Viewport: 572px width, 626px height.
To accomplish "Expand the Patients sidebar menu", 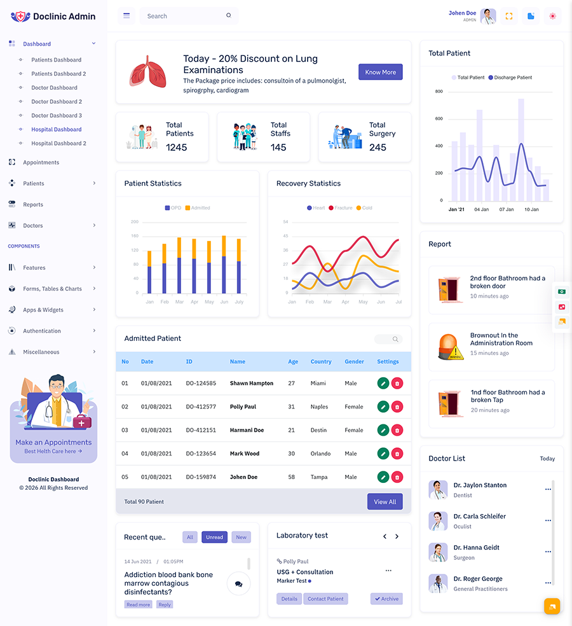I will click(x=53, y=183).
